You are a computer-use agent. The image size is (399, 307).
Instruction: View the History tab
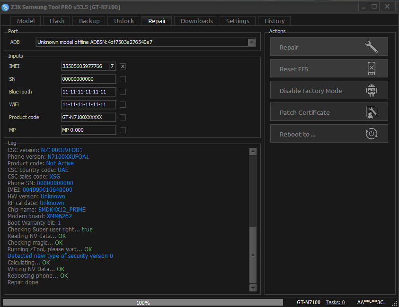click(275, 21)
